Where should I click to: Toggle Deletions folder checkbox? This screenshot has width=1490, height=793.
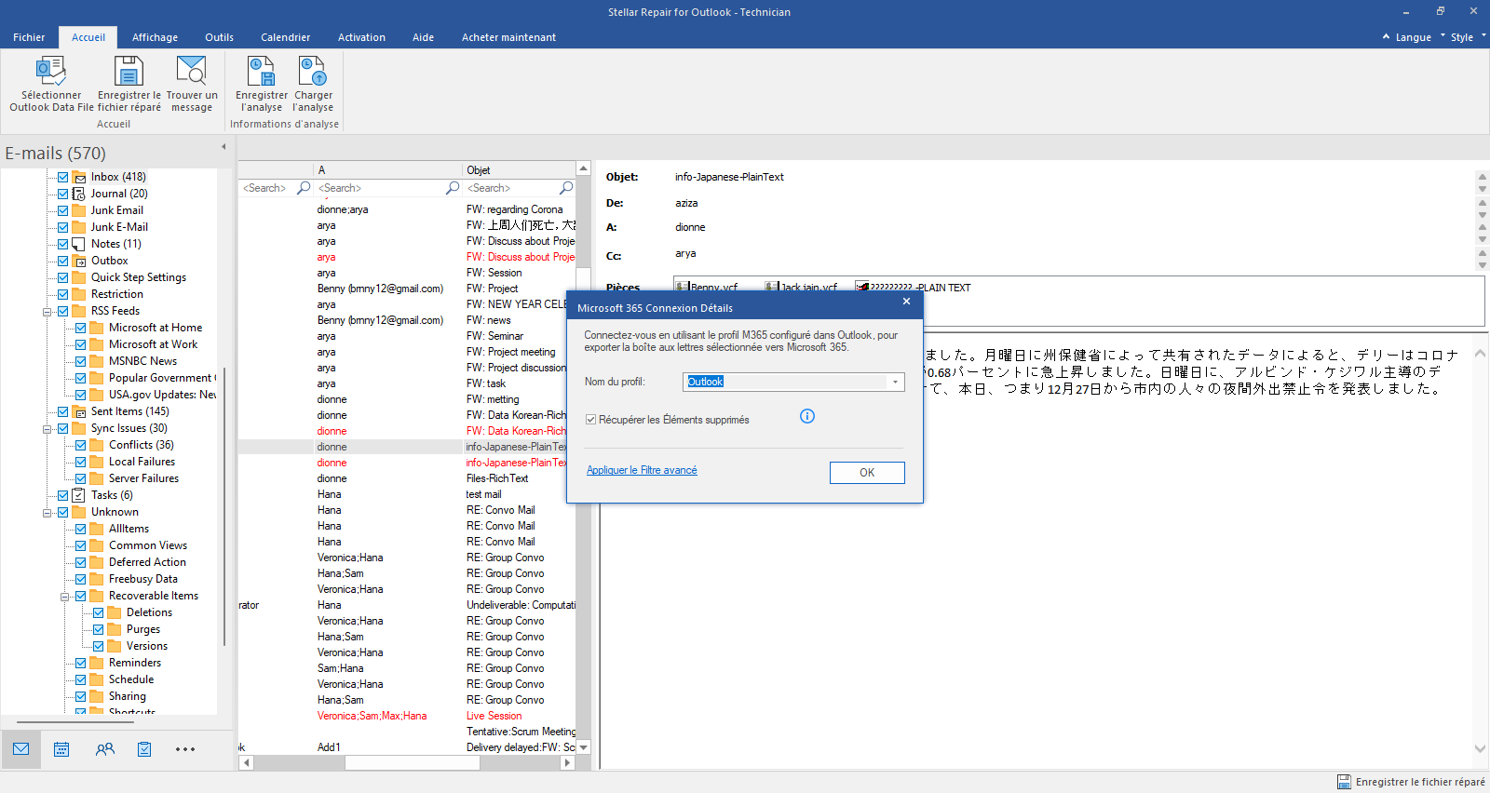pyautogui.click(x=98, y=612)
